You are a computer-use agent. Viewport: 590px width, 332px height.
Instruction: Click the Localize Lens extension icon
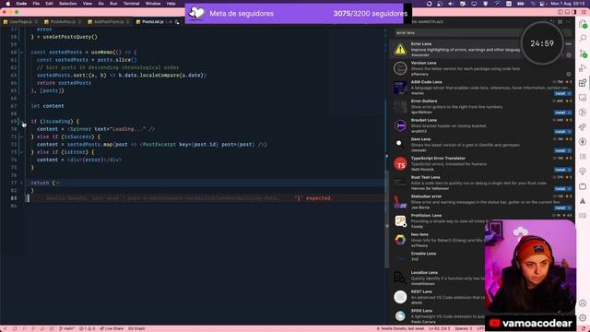pyautogui.click(x=400, y=278)
